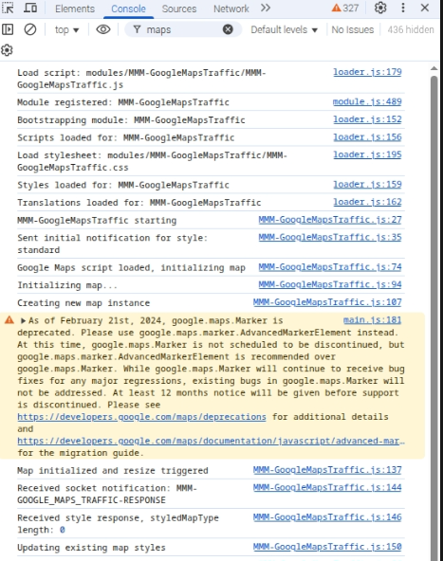Activate the inspect element picker icon

point(8,8)
